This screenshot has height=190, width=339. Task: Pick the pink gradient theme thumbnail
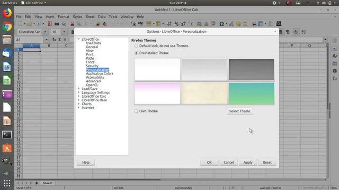coord(157,93)
